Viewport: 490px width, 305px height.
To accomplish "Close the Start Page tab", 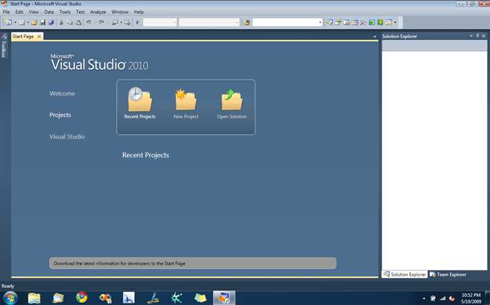I will 39,36.
